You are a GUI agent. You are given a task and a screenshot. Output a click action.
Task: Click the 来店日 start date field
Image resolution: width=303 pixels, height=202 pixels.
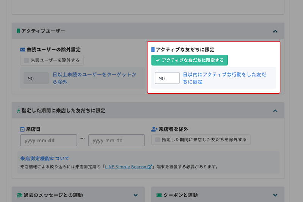click(x=48, y=140)
